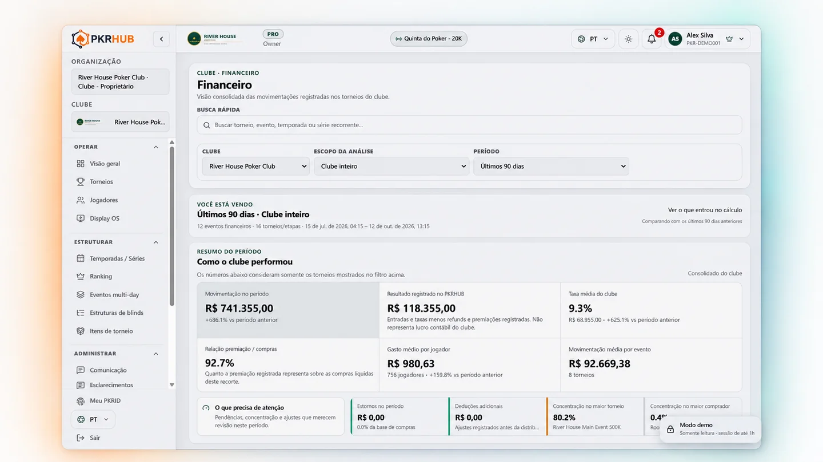
Task: Click the sidebar scrollbar down arrow
Action: click(x=172, y=385)
